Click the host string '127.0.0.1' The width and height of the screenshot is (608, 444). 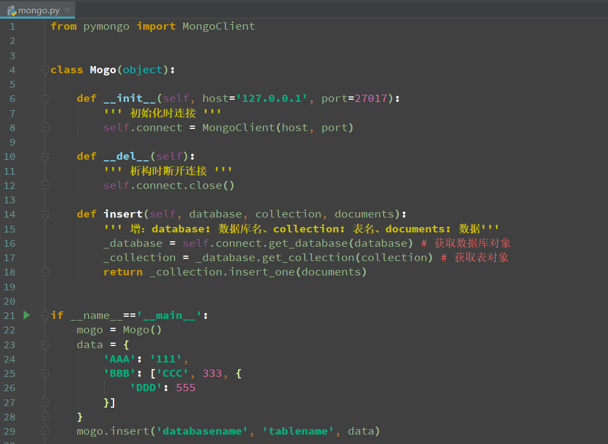(272, 99)
